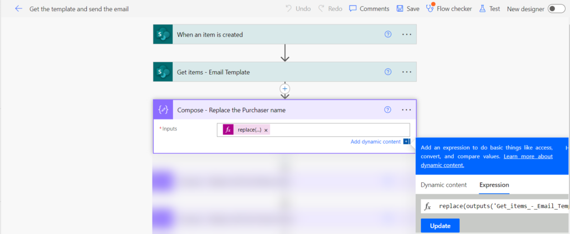Image resolution: width=570 pixels, height=234 pixels.
Task: Click the expression formula input field
Action: (x=501, y=206)
